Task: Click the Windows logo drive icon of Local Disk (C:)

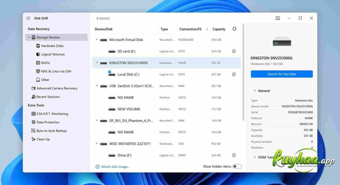Action: [x=112, y=73]
